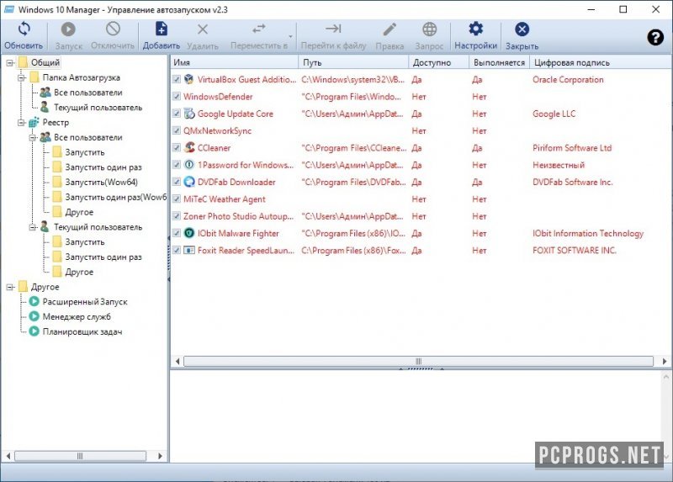Sort by the Выполняется column header
The image size is (673, 482).
[x=499, y=62]
